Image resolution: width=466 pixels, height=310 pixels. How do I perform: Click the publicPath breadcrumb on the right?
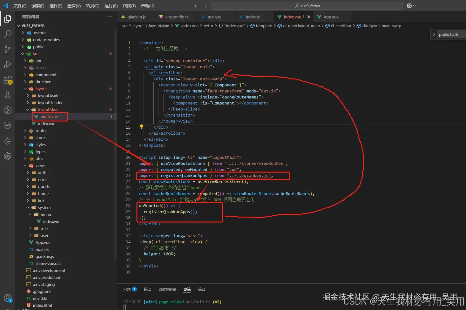pyautogui.click(x=449, y=34)
